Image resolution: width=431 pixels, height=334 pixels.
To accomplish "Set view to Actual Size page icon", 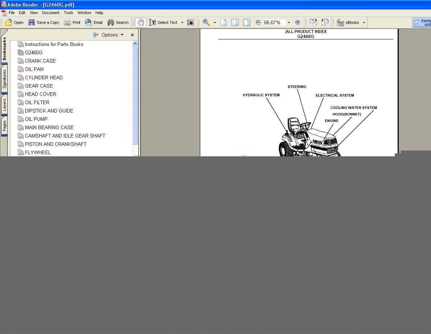I will [x=223, y=22].
